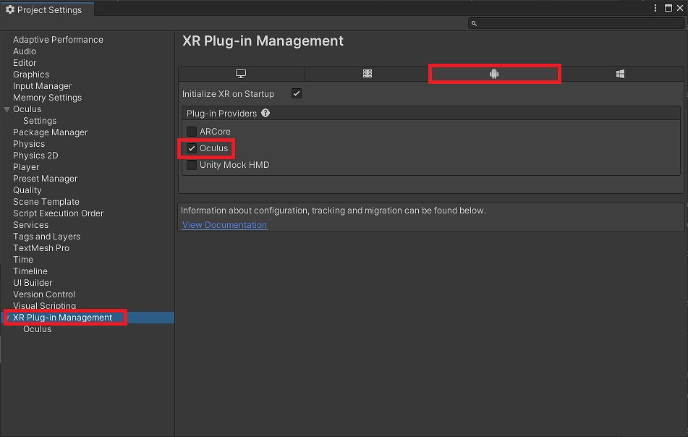Maximize the Project Settings window

(668, 8)
